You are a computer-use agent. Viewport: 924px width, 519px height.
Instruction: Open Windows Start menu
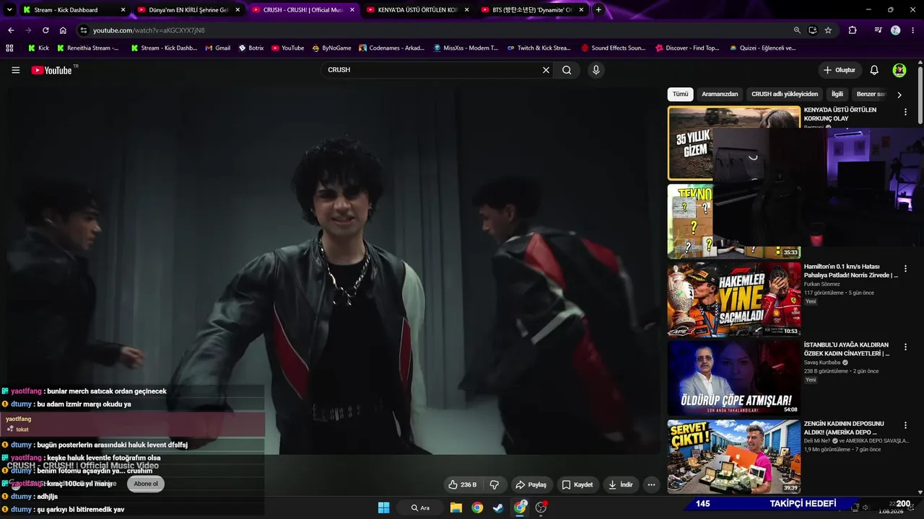[383, 507]
